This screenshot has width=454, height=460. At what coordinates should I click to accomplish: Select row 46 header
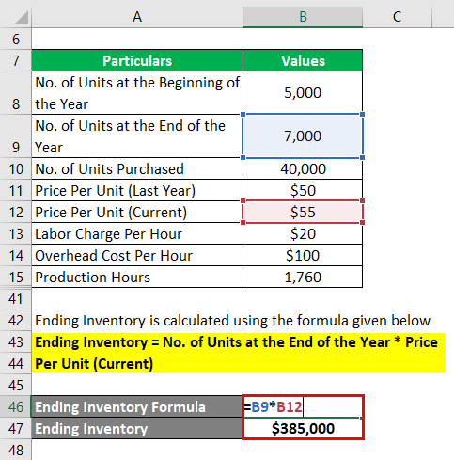[x=16, y=407]
